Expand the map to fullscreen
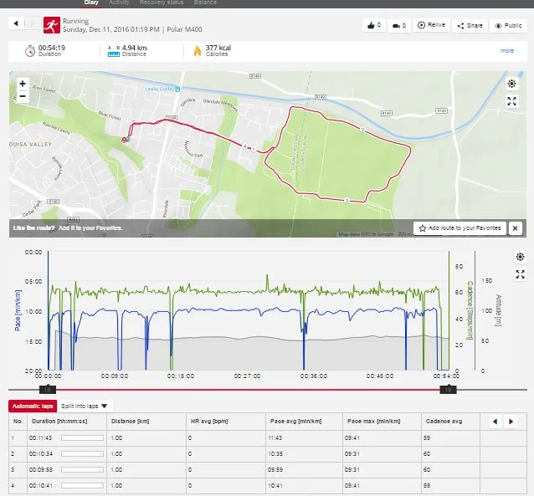534x496 pixels. pos(511,101)
